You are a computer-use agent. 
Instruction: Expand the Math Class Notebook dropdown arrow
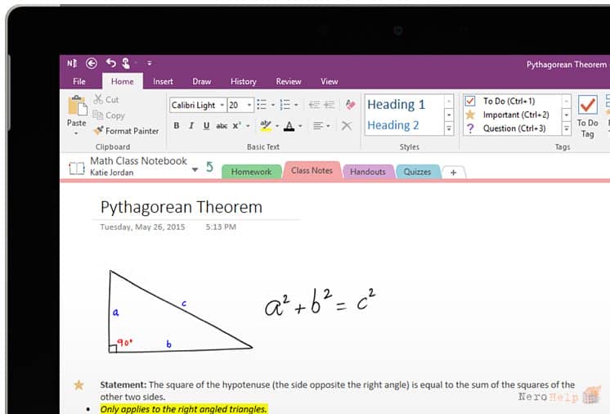coord(195,169)
